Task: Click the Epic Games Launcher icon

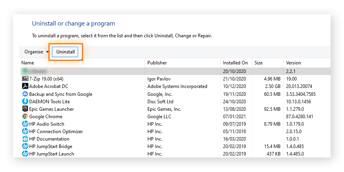Action: pos(25,109)
